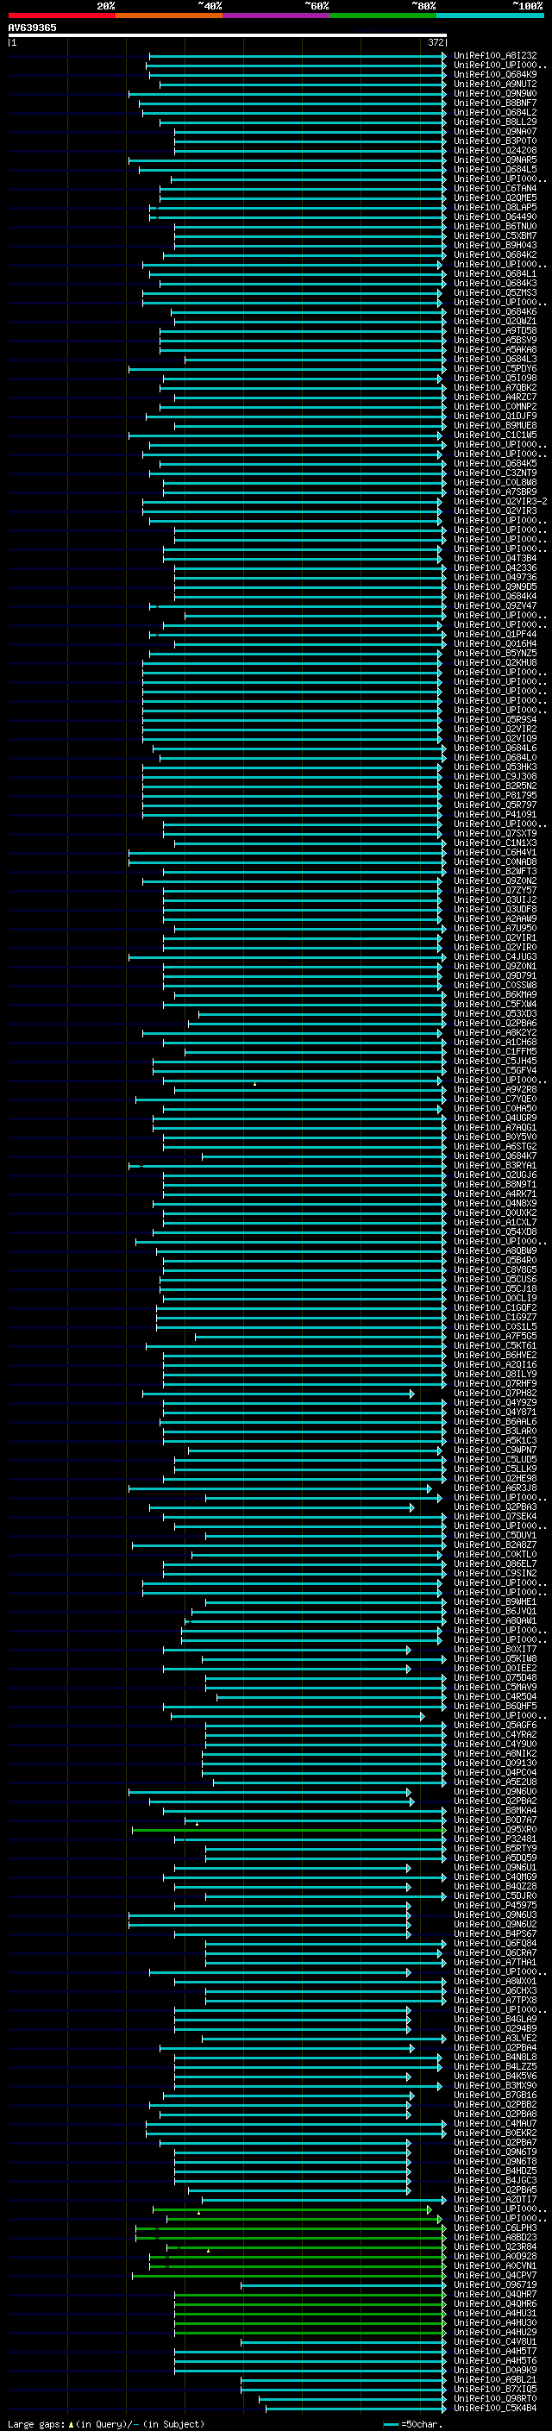The image size is (552, 2431).
Task: Open hit UniRef100_Q684L2
Action: click(495, 112)
